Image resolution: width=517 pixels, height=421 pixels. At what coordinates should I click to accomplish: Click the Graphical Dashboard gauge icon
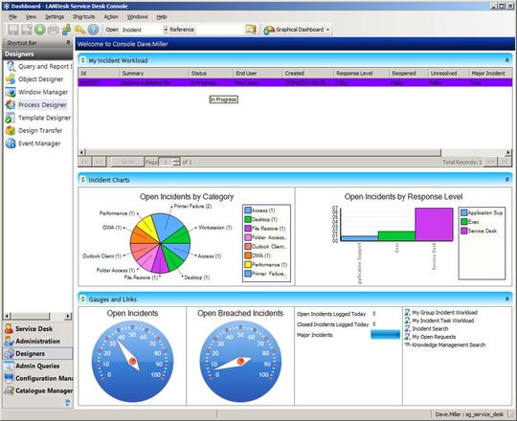point(269,30)
